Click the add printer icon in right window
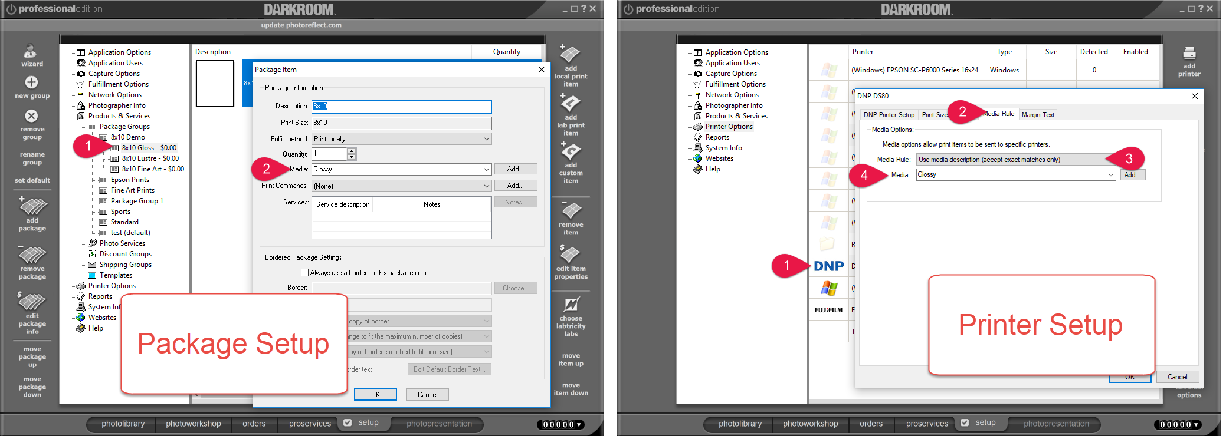 coord(1189,53)
